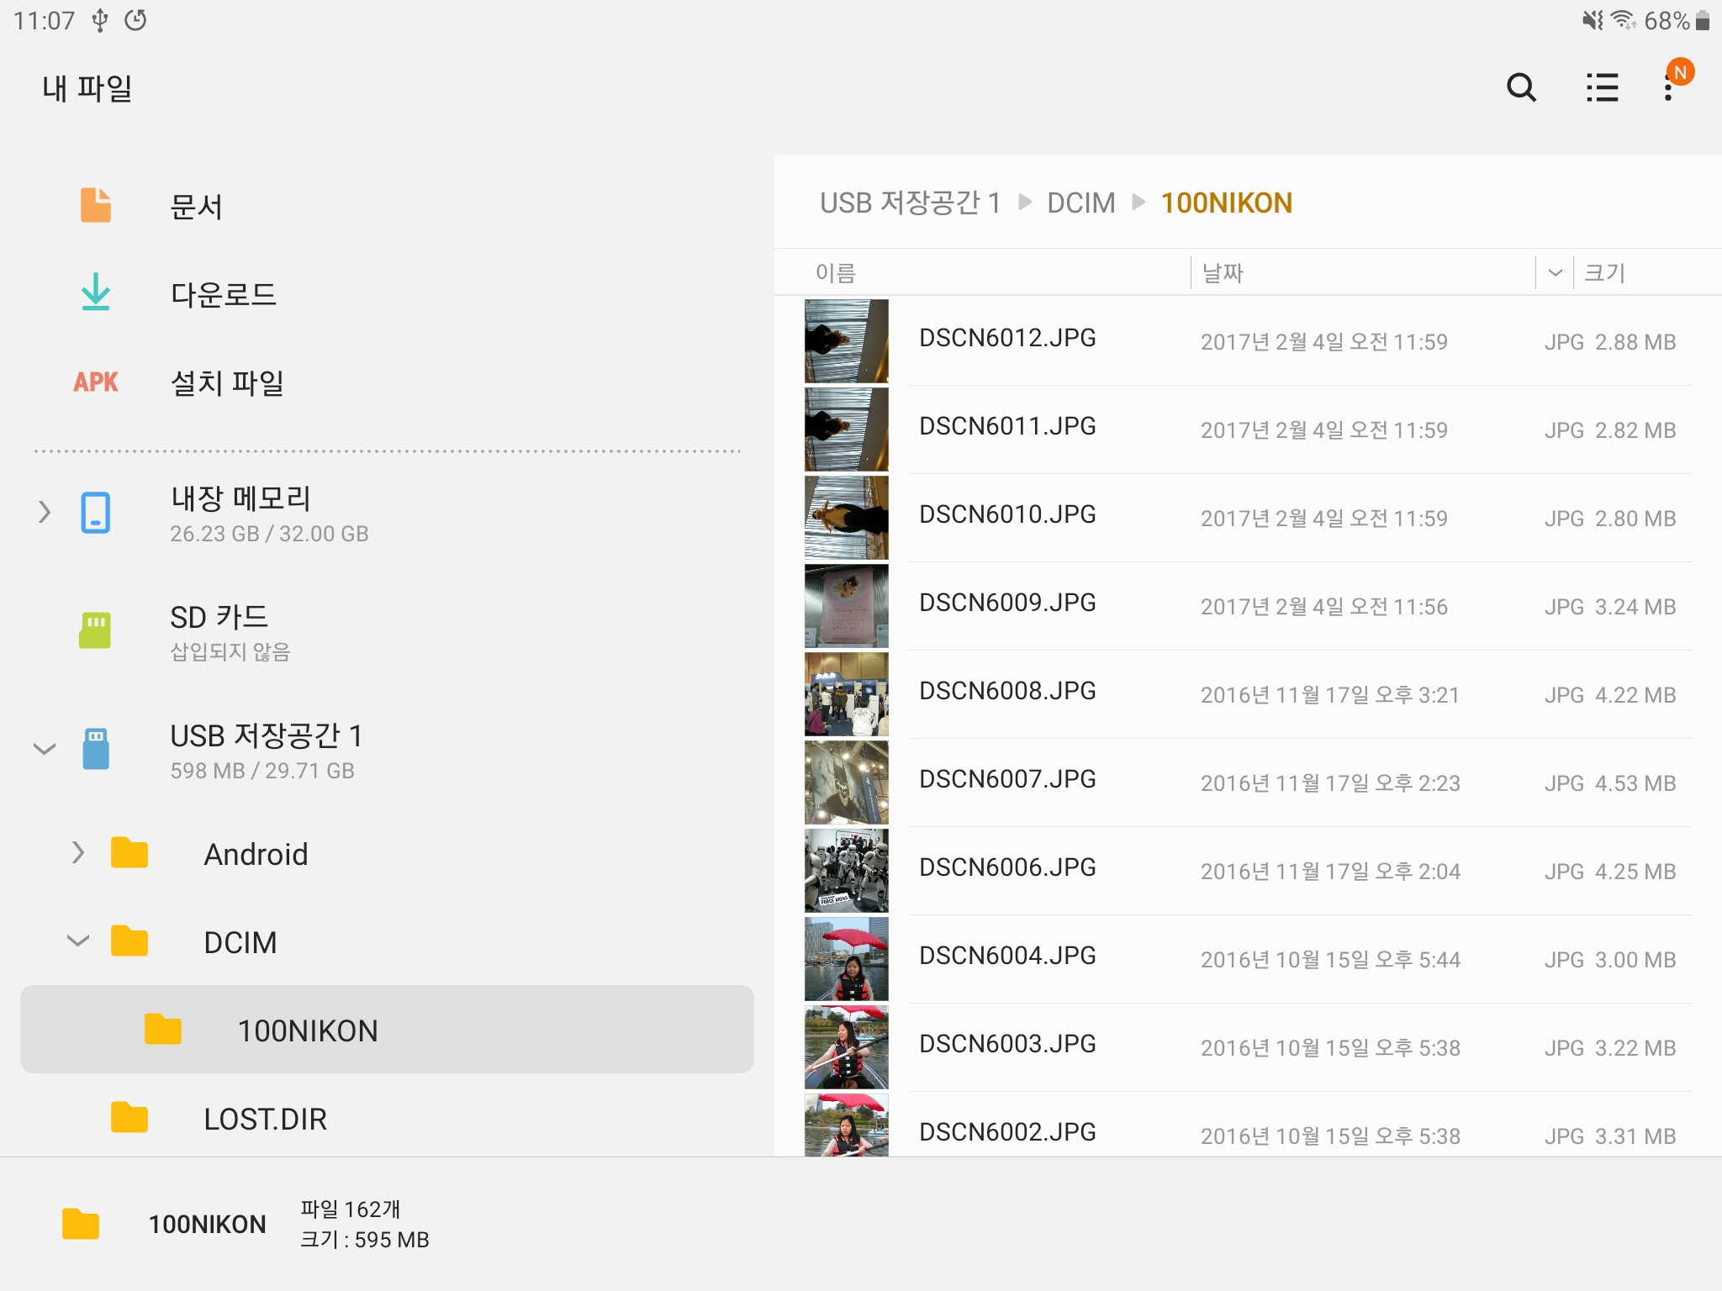Click date 2017년 2월 4일 오전 11:56
Screen dimensions: 1722x1291
(x=1324, y=607)
